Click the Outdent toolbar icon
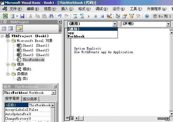Viewport: 173px width, 122px height. 82,16
